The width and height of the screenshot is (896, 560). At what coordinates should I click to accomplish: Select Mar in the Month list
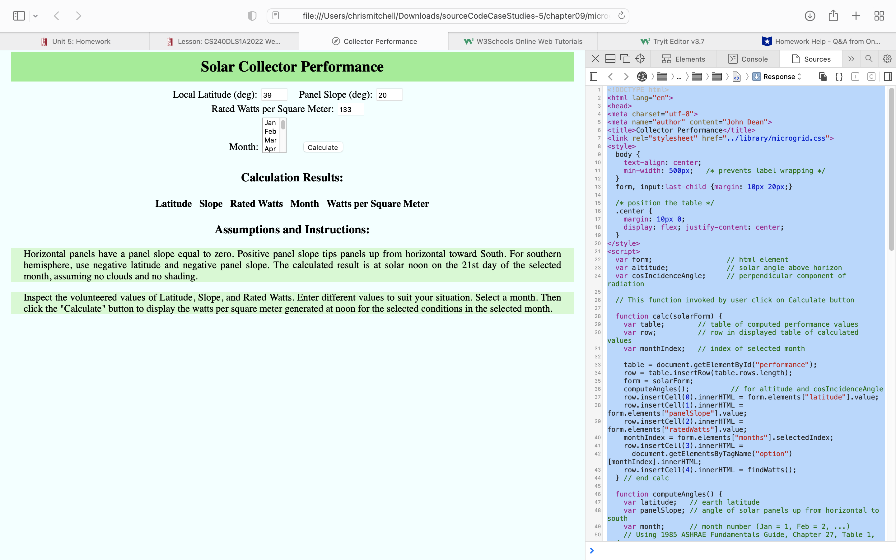tap(270, 140)
